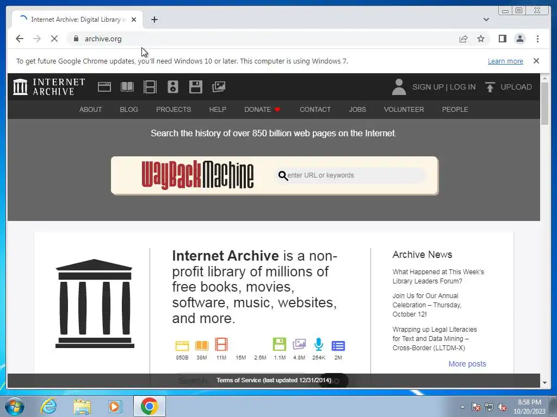Open Windows Explorer from the taskbar
Viewport: 557px width, 417px height.
coord(82,406)
